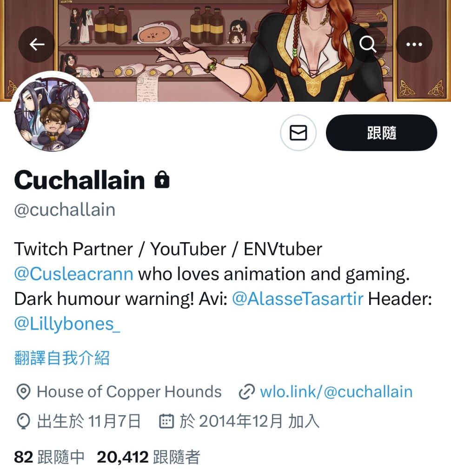View the 20,412 跟隨者 followers list
Viewport: 451px width, 476px height.
click(x=148, y=457)
